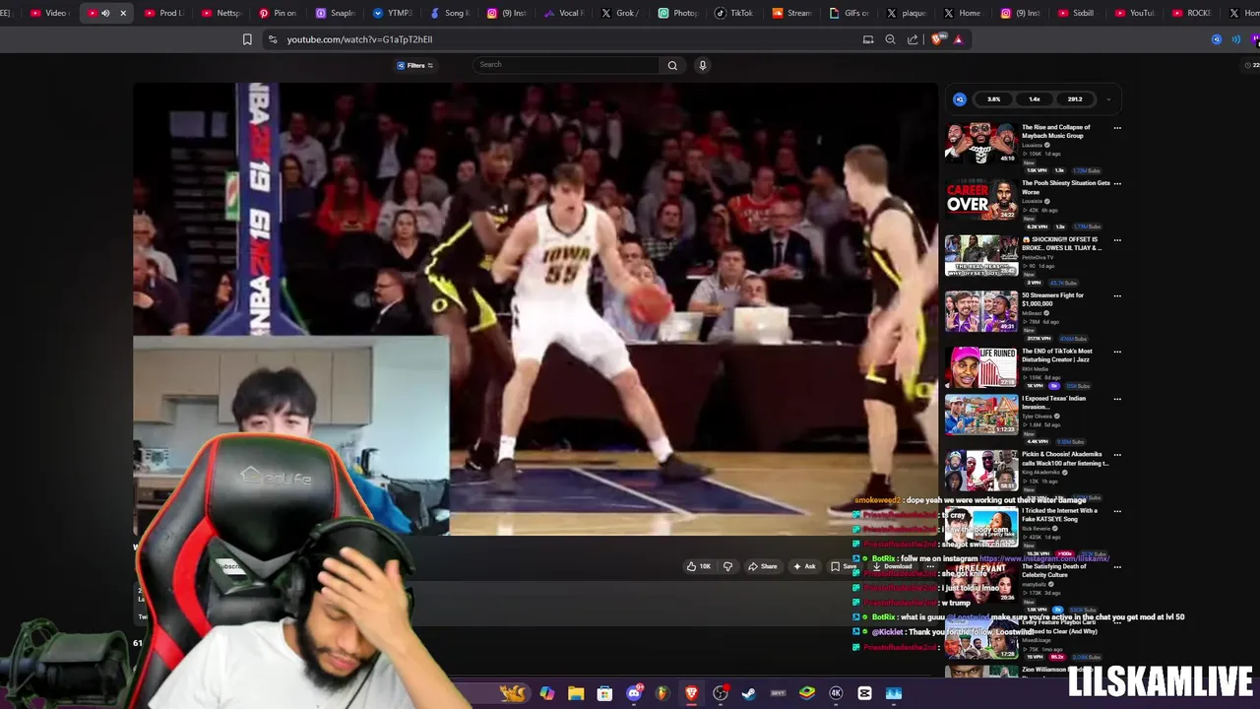Viewport: 1260px width, 709px height.
Task: Click the Brave Rewards triangle icon
Action: 958,39
